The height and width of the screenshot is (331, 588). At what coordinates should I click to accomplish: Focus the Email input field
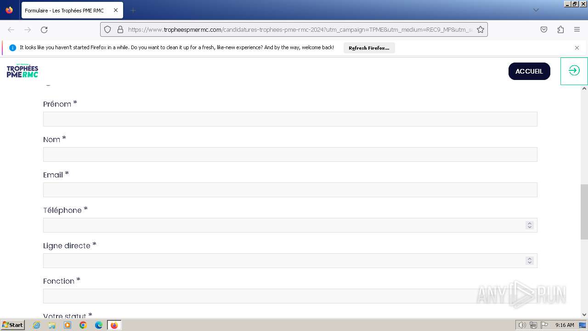[290, 190]
